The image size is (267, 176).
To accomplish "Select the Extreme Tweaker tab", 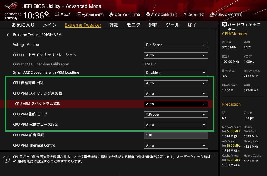I will pos(83,25).
